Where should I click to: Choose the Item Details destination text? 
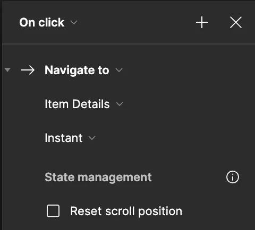point(77,104)
